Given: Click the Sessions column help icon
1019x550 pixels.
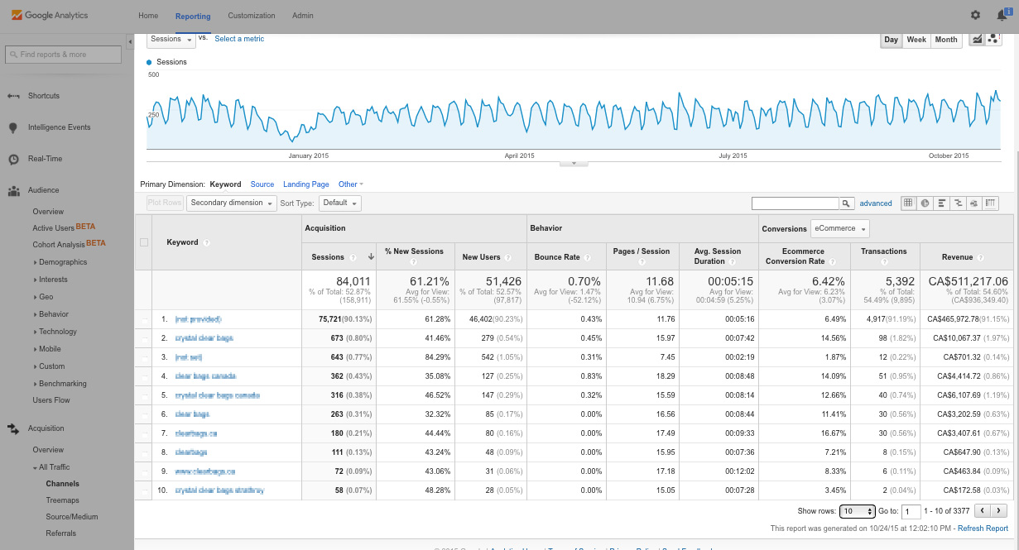Looking at the screenshot, I should (x=353, y=257).
